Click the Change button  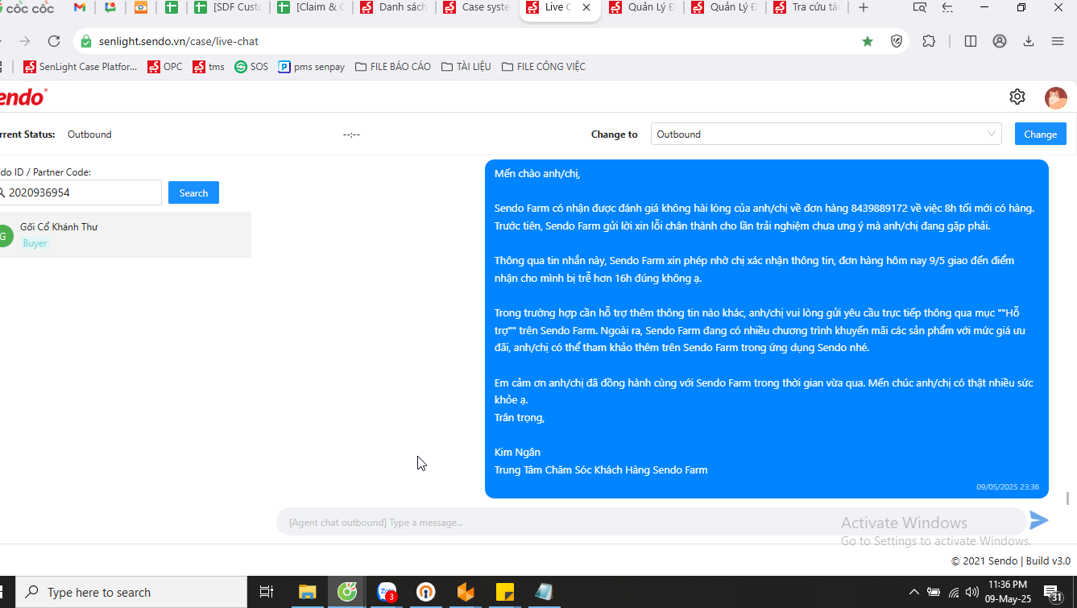1040,134
